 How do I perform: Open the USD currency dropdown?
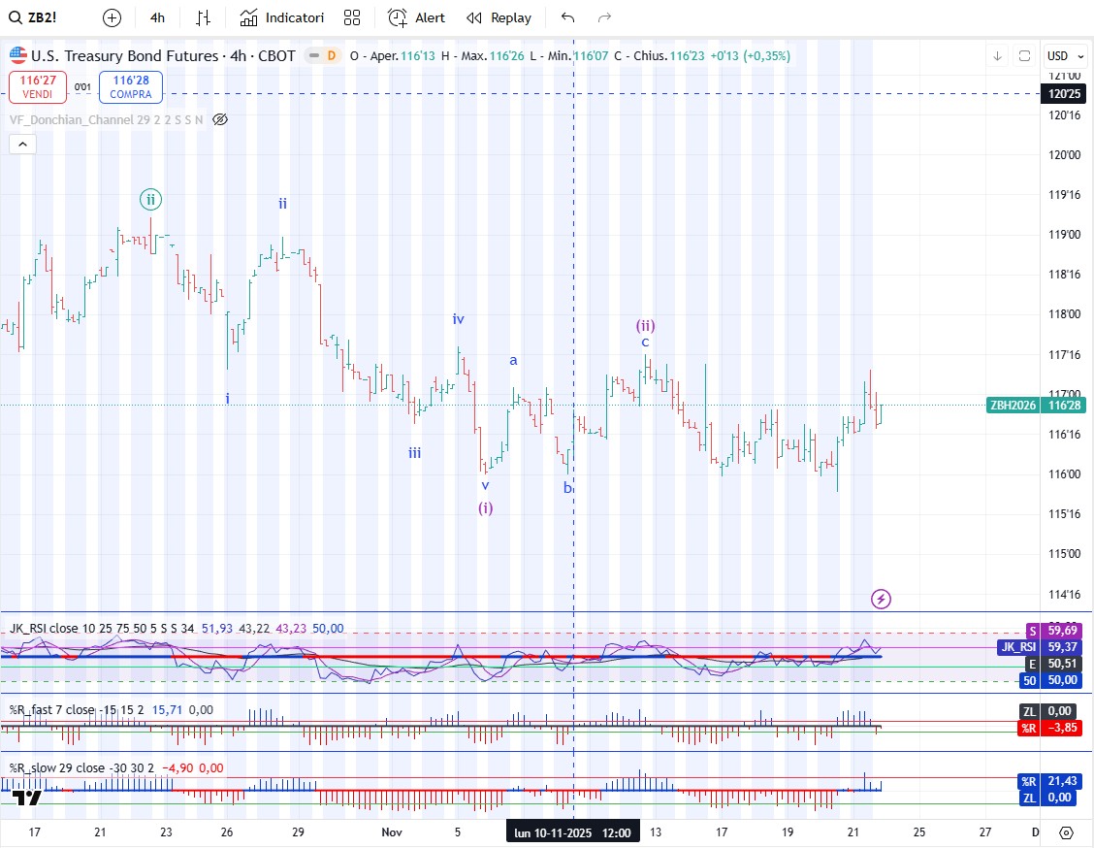pyautogui.click(x=1062, y=56)
